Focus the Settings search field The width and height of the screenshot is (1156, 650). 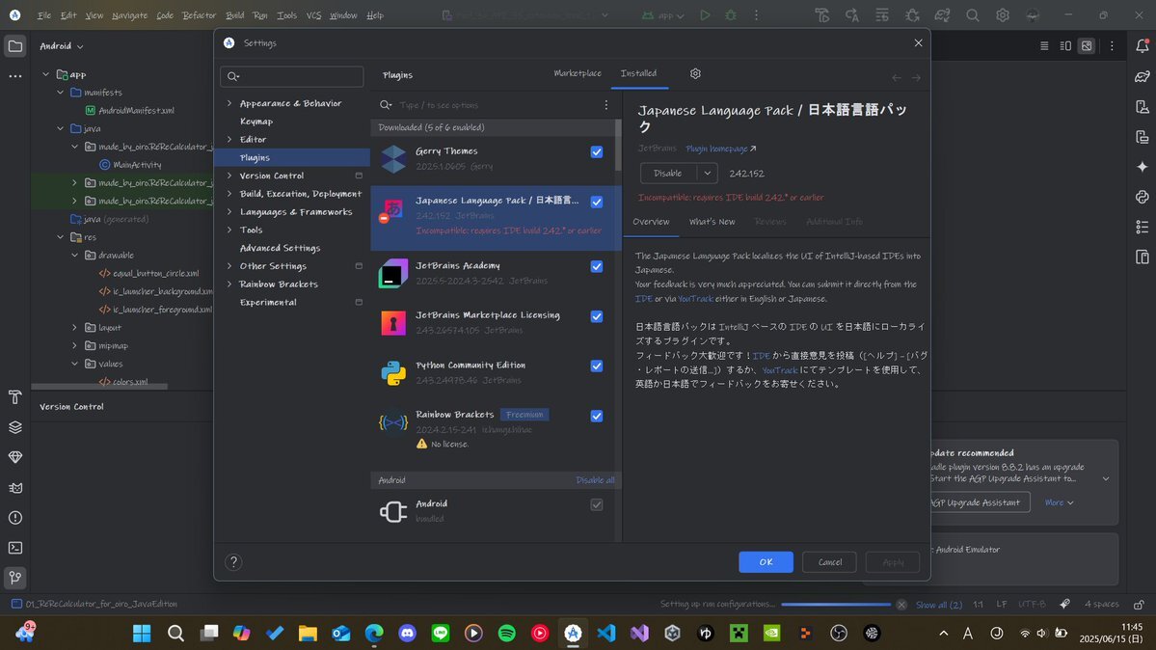(x=292, y=76)
